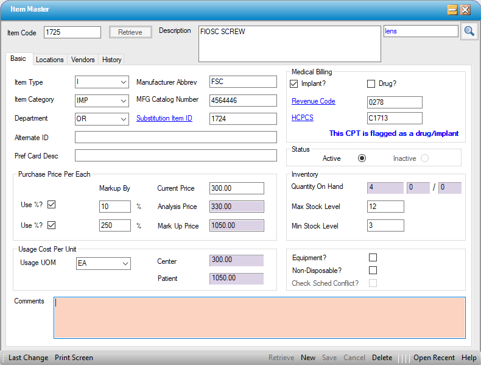Expand the Item Type dropdown
Screen dimensions: 481x365
click(124, 82)
